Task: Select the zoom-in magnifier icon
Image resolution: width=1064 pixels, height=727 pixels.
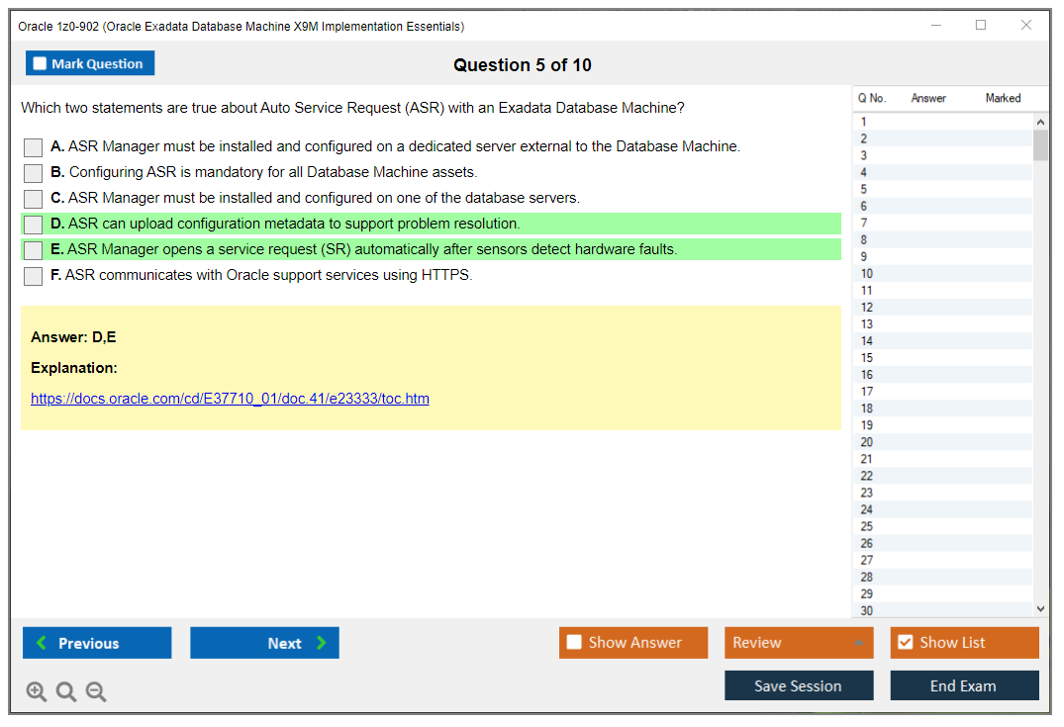Action: [x=37, y=691]
